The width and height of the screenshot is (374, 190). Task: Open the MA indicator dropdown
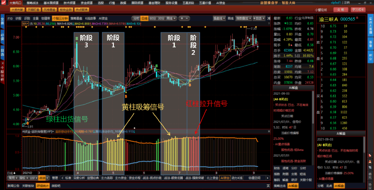click(25, 24)
